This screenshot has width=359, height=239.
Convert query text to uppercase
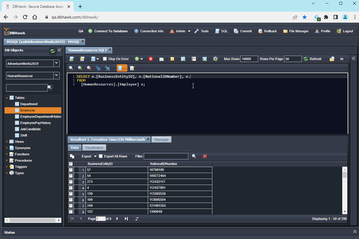point(107,68)
